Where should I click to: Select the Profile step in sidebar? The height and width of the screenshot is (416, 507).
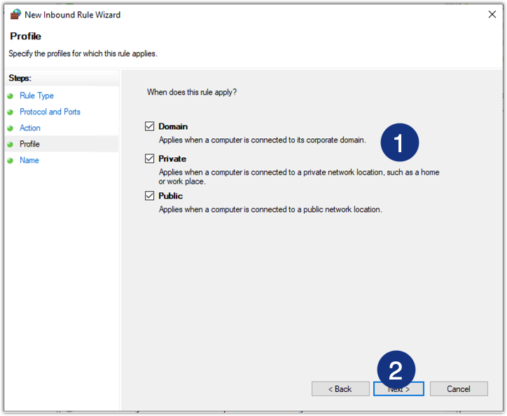pyautogui.click(x=30, y=145)
